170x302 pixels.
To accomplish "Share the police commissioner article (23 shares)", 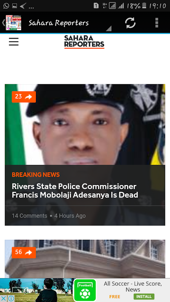I will pyautogui.click(x=24, y=97).
